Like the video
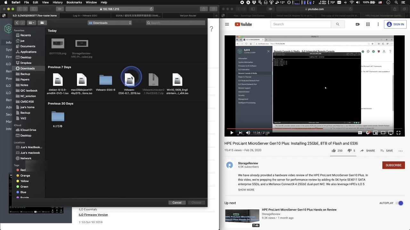410x230 pixels. pos(337,150)
